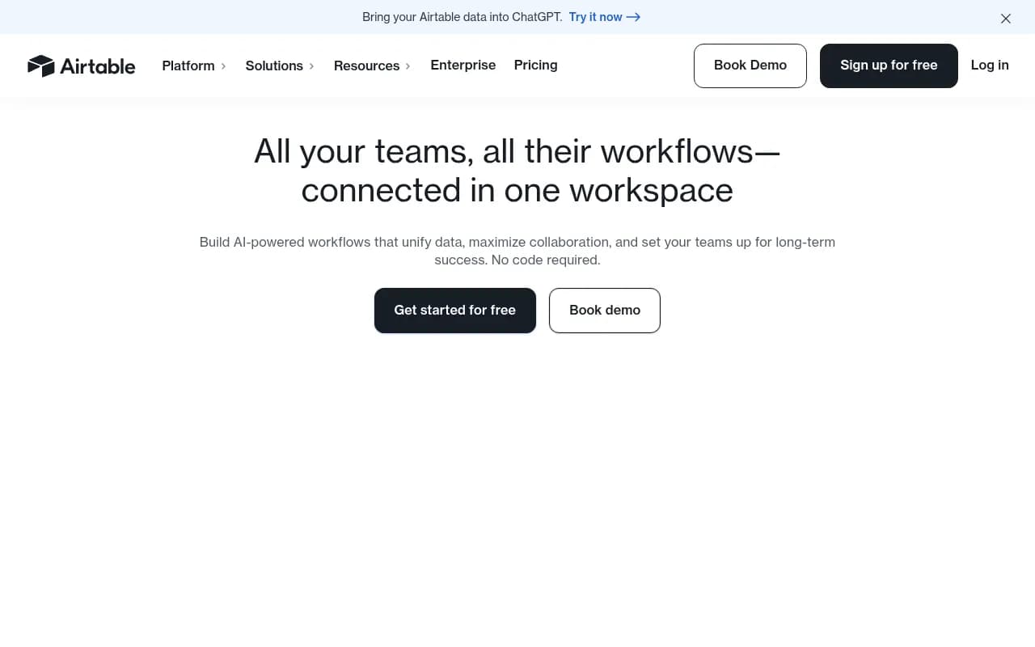Navigate to the Pricing page

[x=535, y=66]
